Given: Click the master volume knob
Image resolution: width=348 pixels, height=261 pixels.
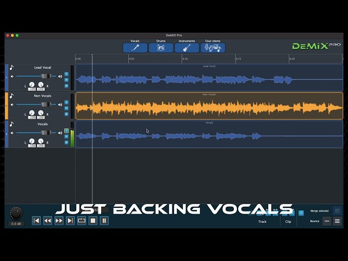Looking at the screenshot, I should 16,213.
